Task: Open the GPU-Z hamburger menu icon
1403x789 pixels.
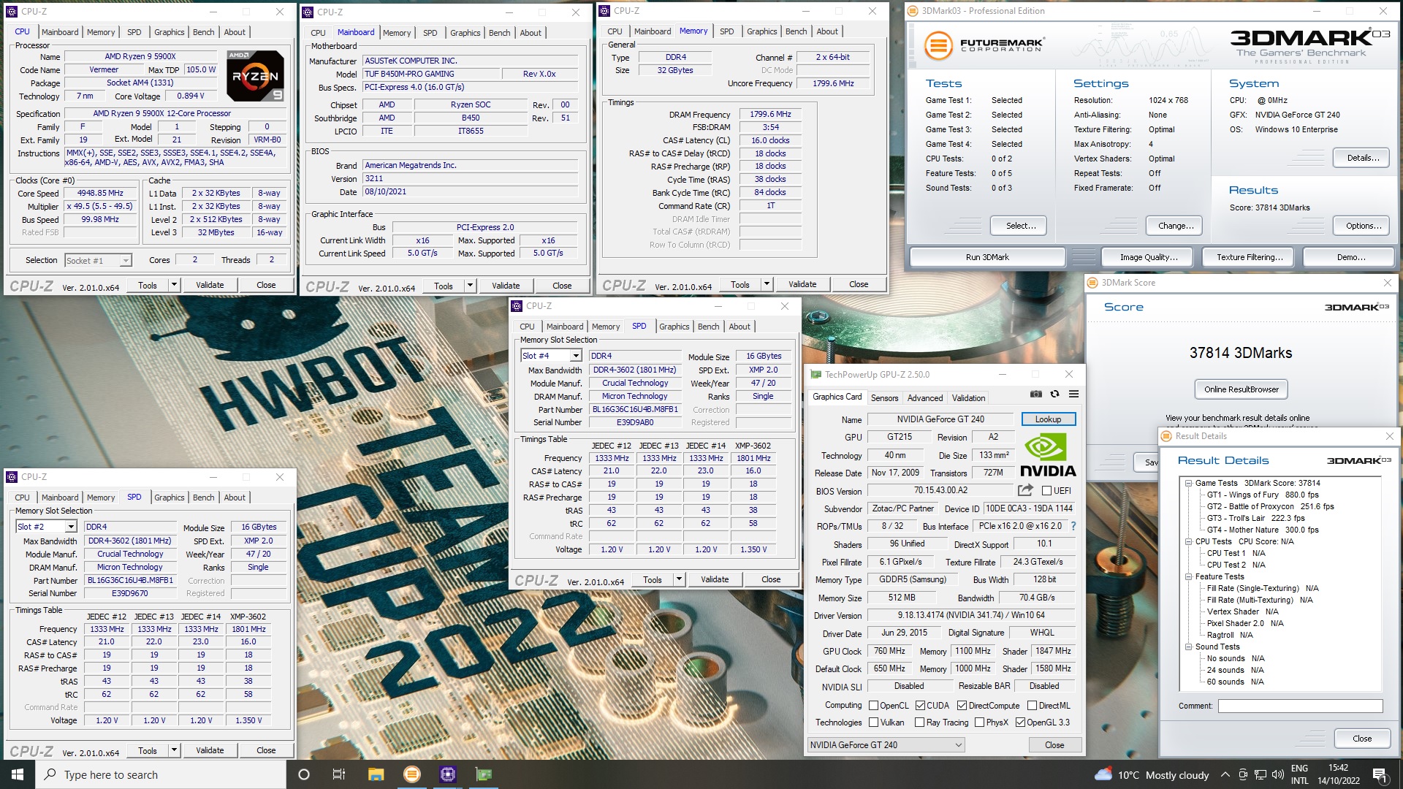Action: [x=1073, y=394]
